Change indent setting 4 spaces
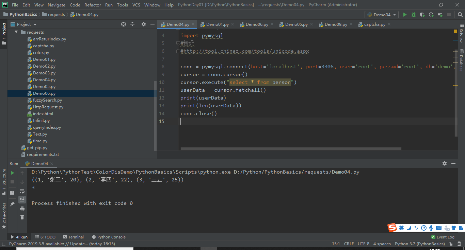Screen dimensions: 465x250 click(382, 244)
